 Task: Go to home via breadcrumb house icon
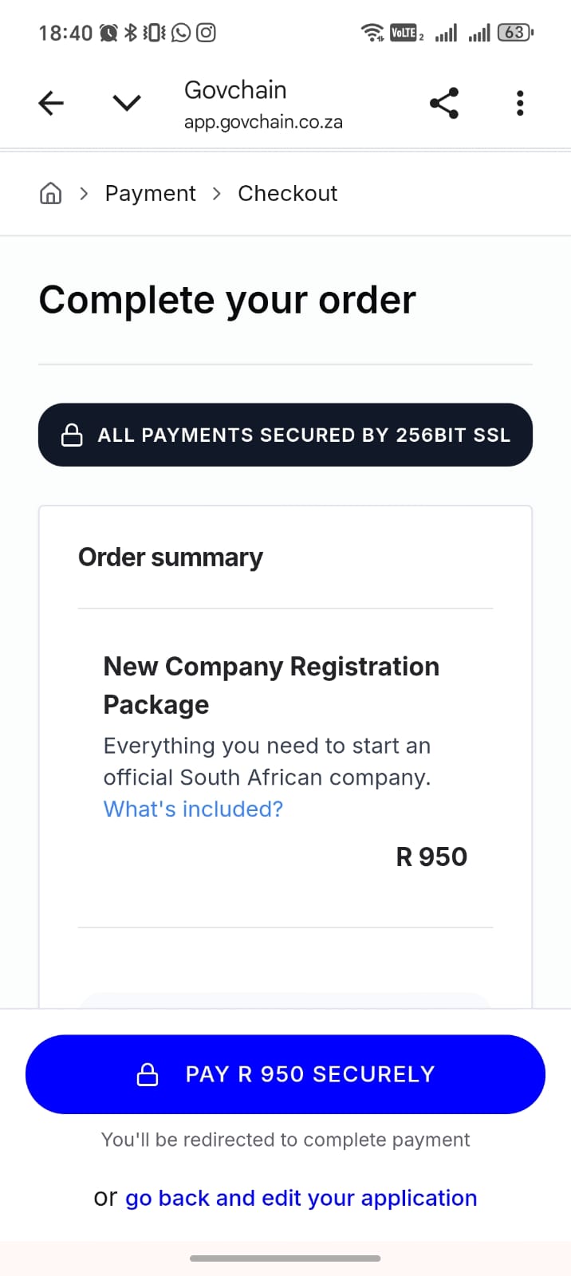[x=50, y=193]
